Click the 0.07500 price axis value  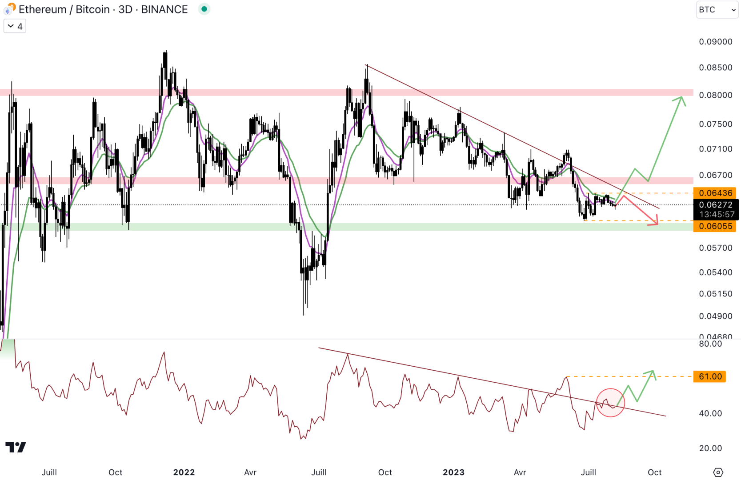click(716, 124)
